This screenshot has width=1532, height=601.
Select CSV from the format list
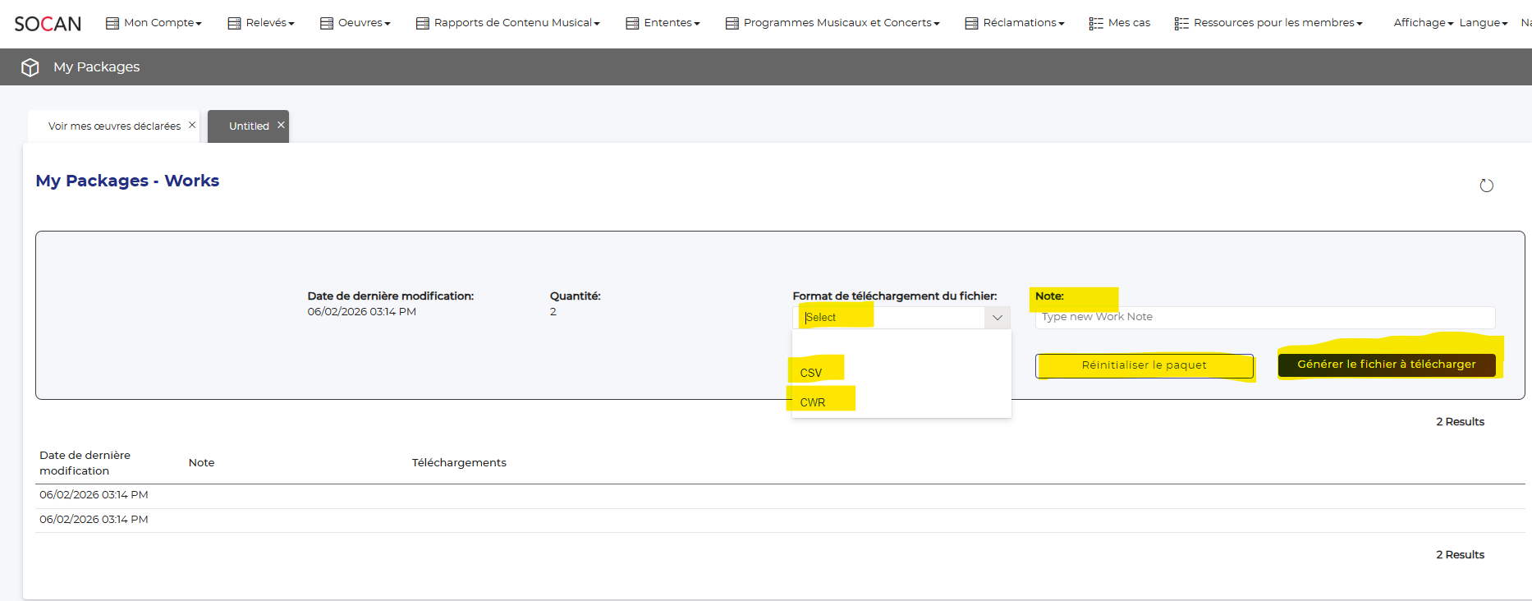point(811,373)
